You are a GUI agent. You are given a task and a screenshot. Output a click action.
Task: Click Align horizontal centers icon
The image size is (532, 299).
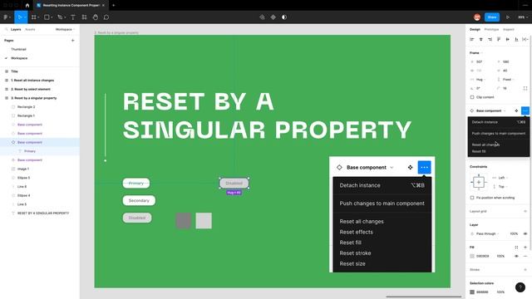point(480,39)
